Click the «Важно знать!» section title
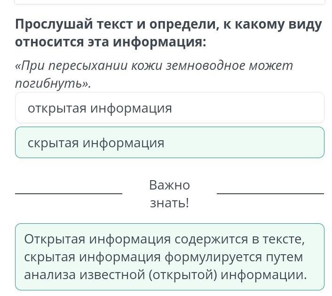Screen dimensions: 332x296 (x=169, y=194)
